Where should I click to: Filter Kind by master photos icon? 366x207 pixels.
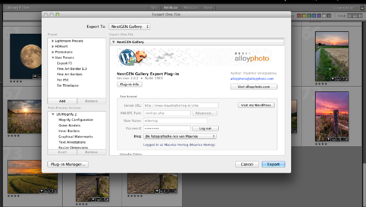pos(350,16)
